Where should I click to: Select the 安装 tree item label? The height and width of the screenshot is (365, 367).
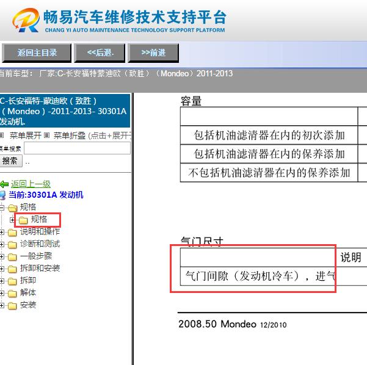click(28, 305)
